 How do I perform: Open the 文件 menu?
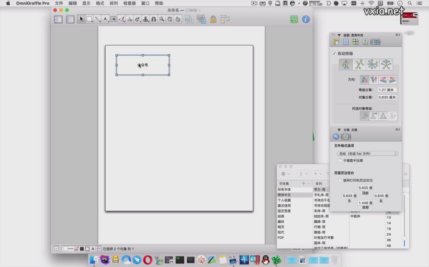point(59,4)
